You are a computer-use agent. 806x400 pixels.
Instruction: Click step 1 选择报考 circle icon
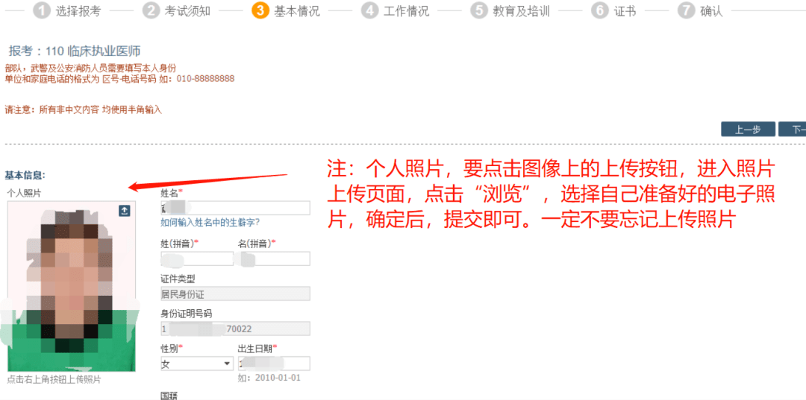coord(42,10)
